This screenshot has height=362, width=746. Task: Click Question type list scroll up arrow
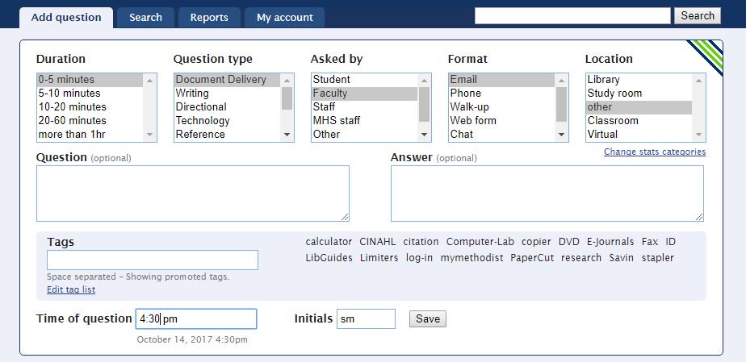click(x=287, y=81)
